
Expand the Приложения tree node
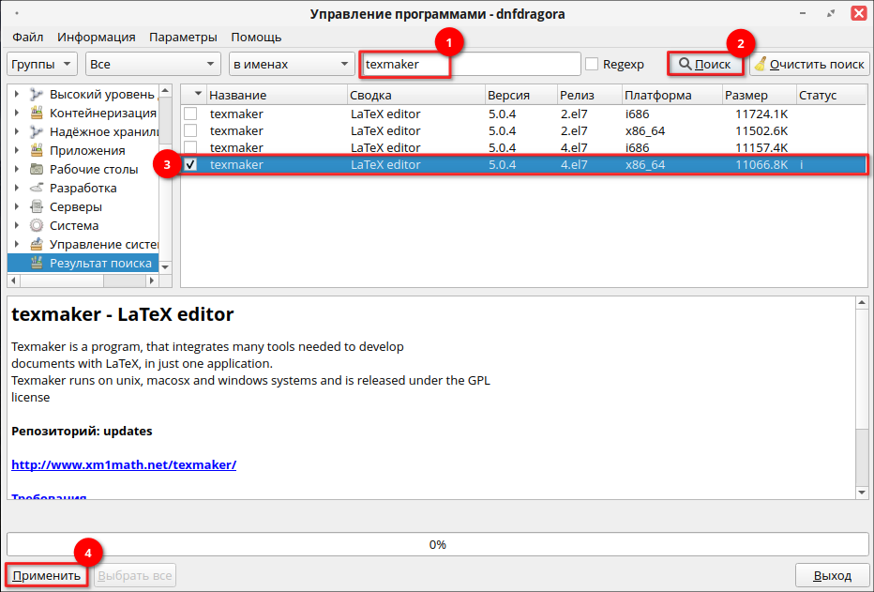(17, 150)
